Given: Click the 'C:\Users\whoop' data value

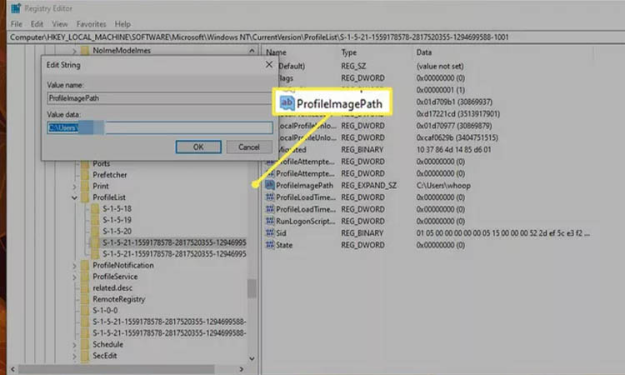Looking at the screenshot, I should pyautogui.click(x=443, y=185).
